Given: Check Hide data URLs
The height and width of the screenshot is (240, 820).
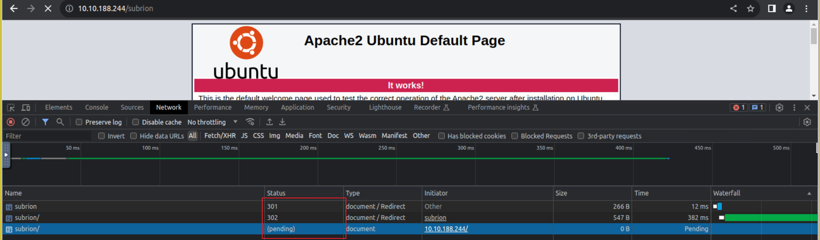Looking at the screenshot, I should coord(133,136).
